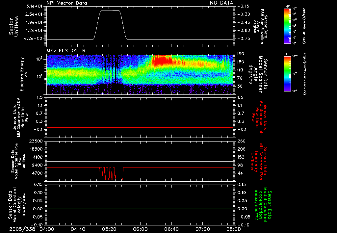Viewport: 337px width, 233px height.
Task: Click the 70 scanner angle tick
Action: 240,78
